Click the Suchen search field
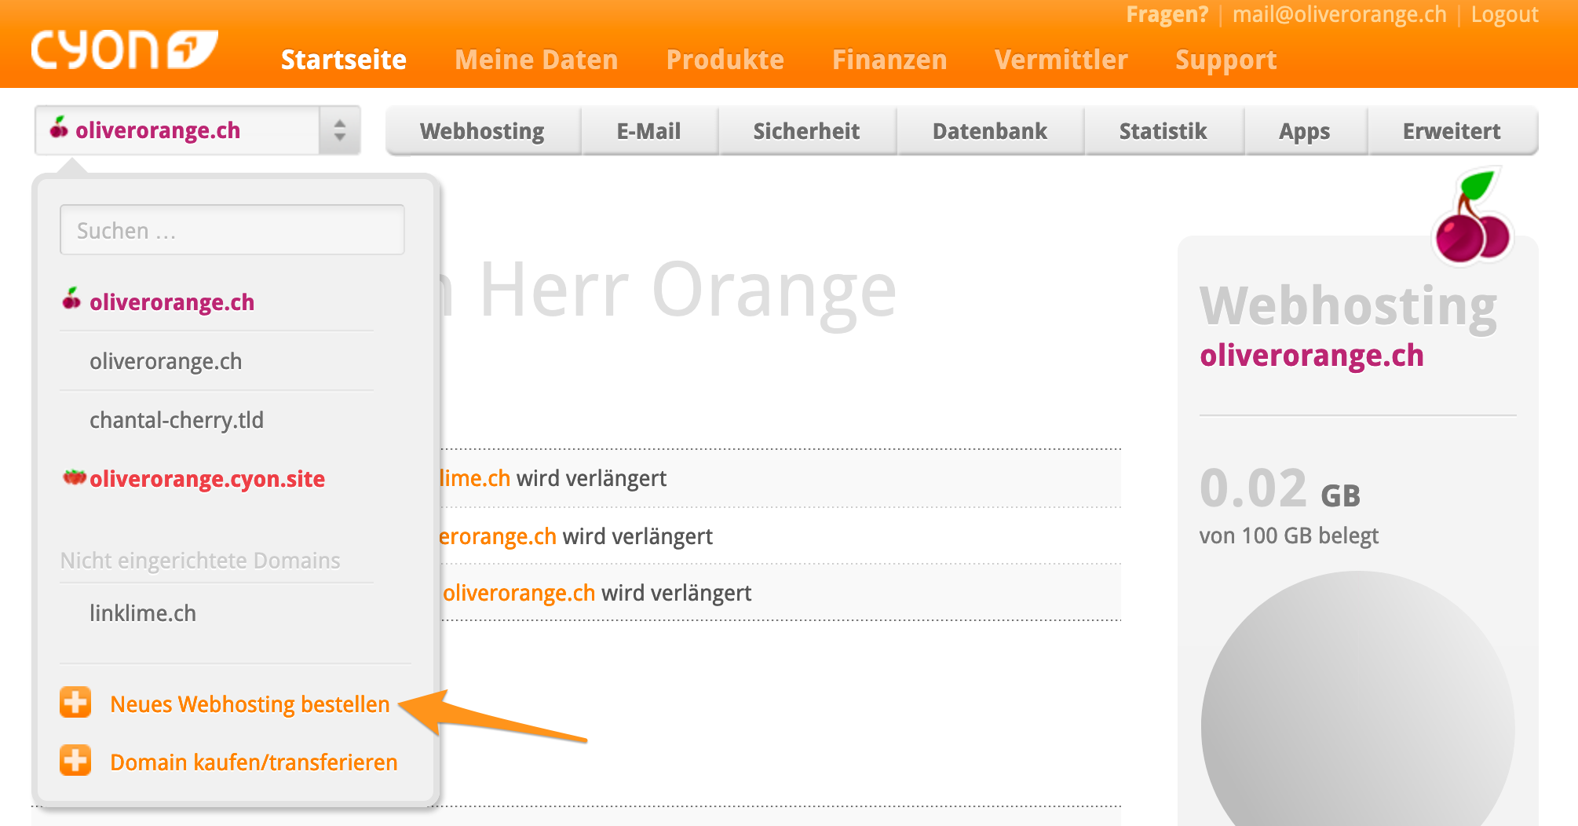 232,229
